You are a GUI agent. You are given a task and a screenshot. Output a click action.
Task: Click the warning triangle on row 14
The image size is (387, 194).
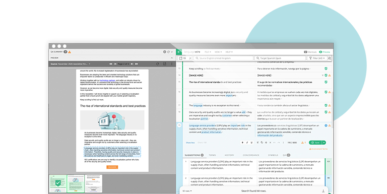click(x=330, y=75)
